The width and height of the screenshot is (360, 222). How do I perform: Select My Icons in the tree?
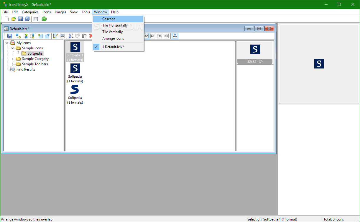pyautogui.click(x=24, y=43)
